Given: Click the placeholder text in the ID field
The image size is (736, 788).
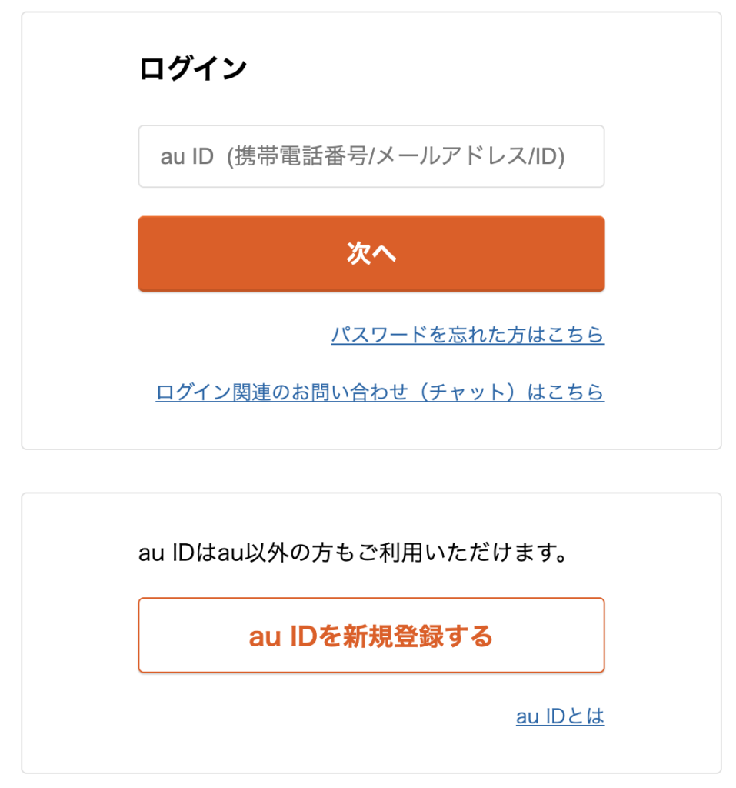Looking at the screenshot, I should [x=362, y=157].
